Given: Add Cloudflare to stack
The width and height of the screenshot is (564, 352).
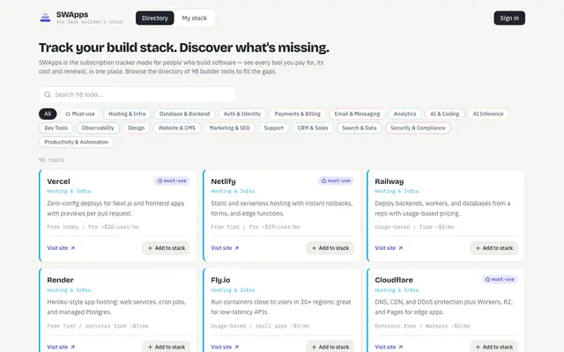Looking at the screenshot, I should coord(494,347).
